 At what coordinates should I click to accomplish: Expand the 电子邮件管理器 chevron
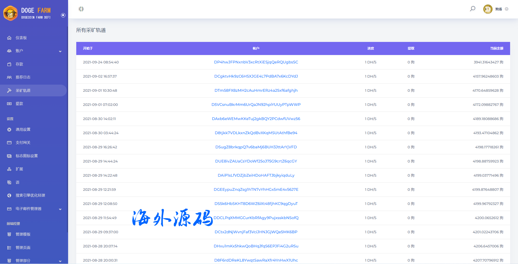tap(60, 209)
